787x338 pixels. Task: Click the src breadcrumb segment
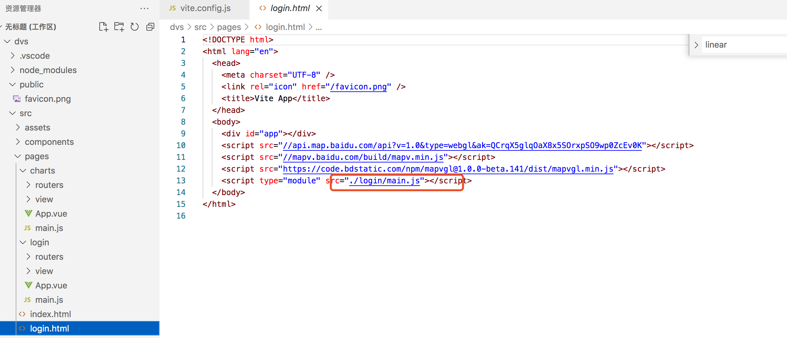point(200,27)
